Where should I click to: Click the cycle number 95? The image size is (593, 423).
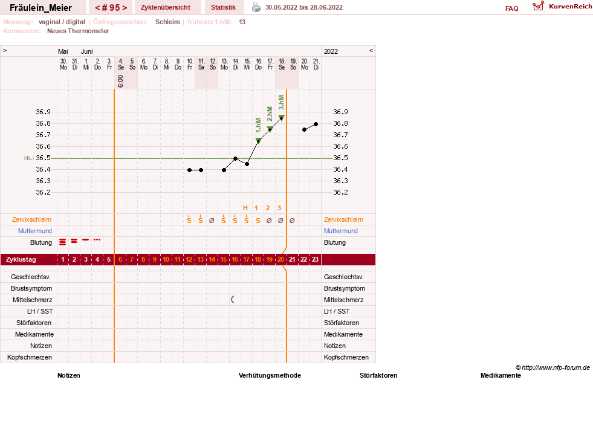(x=111, y=8)
